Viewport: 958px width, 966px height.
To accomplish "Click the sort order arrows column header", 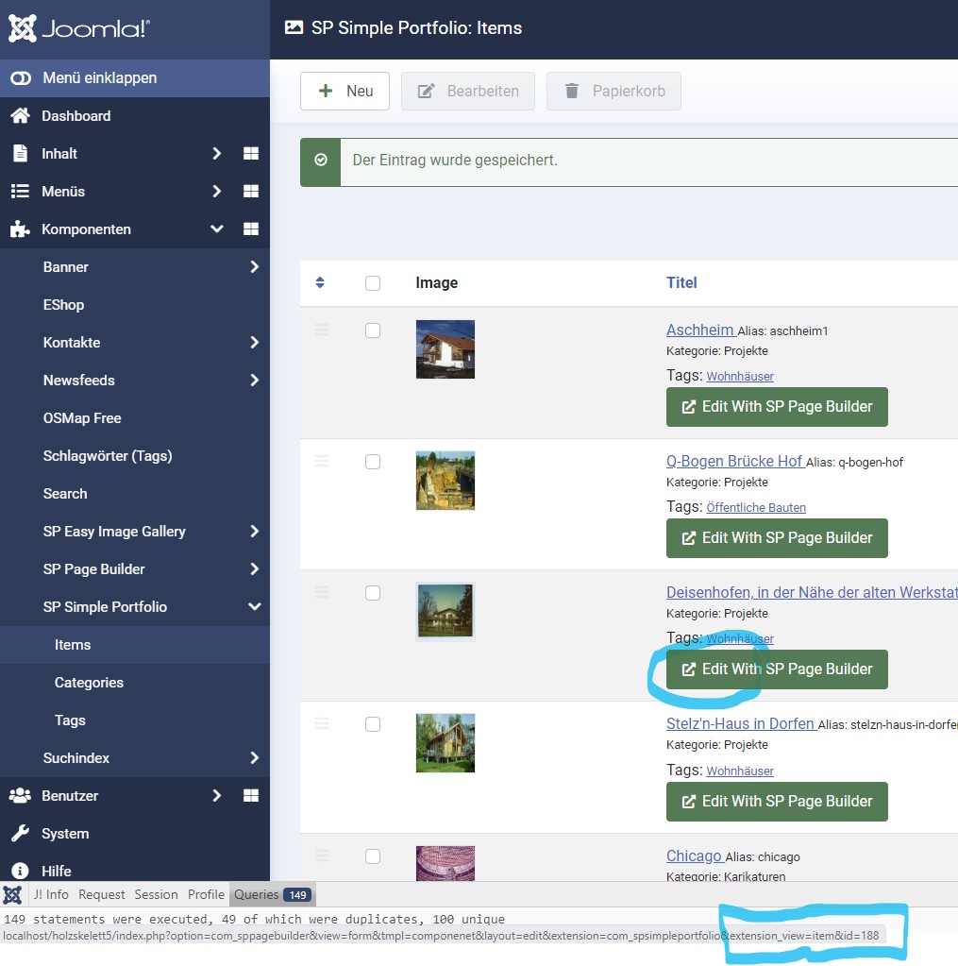I will click(x=320, y=282).
